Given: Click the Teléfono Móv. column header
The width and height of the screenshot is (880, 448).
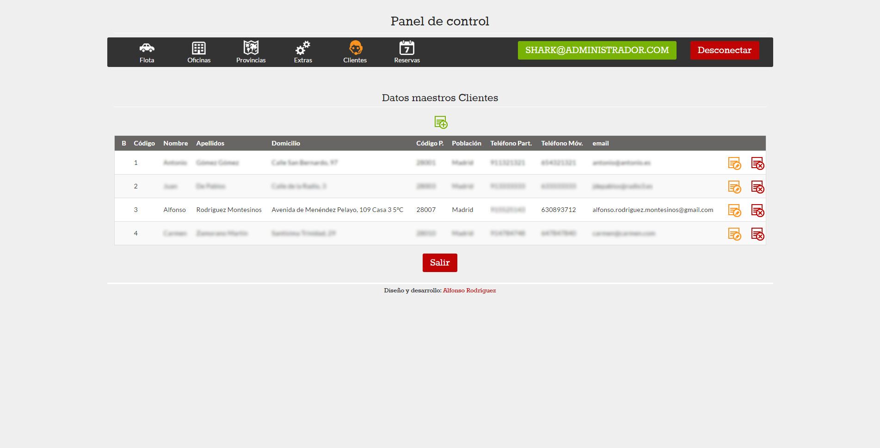Looking at the screenshot, I should point(562,143).
